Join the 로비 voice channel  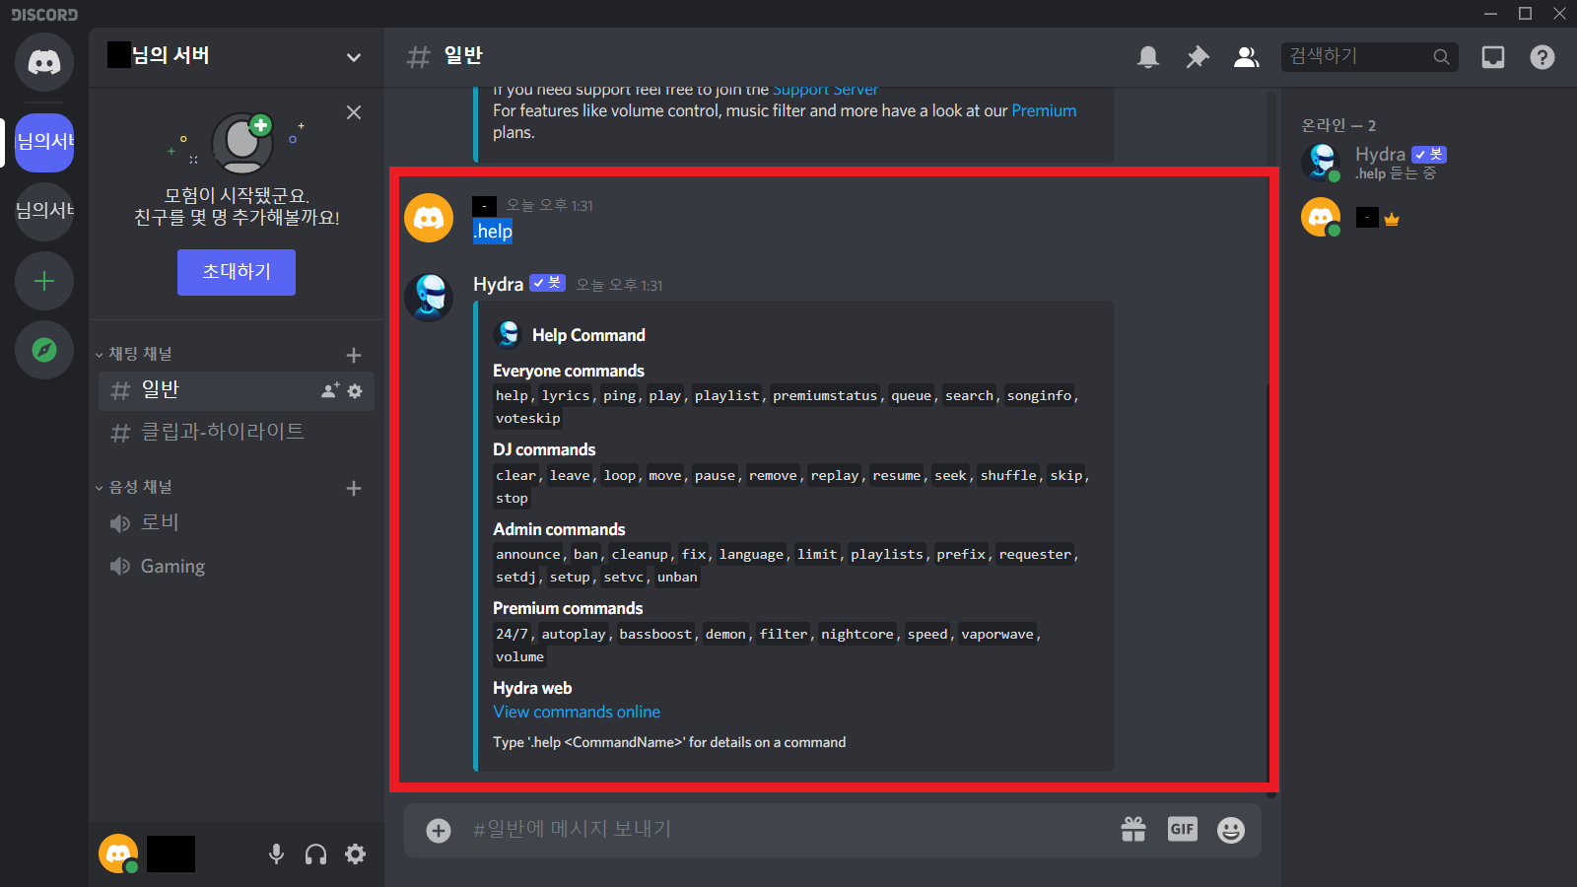tap(237, 522)
